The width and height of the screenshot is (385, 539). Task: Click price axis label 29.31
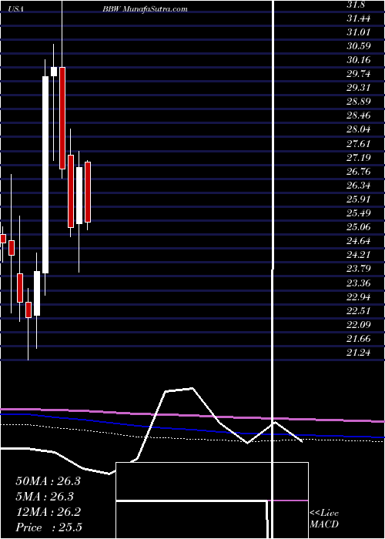[359, 88]
